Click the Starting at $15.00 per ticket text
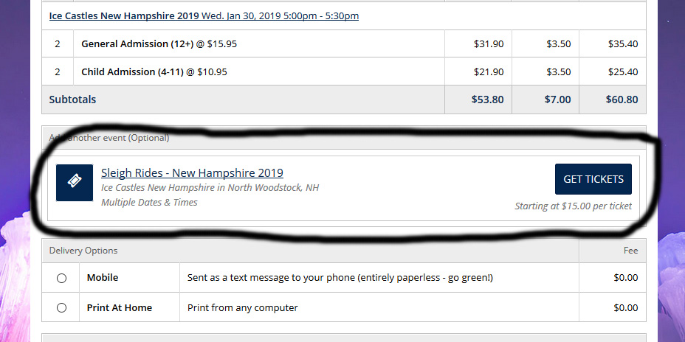 tap(573, 206)
